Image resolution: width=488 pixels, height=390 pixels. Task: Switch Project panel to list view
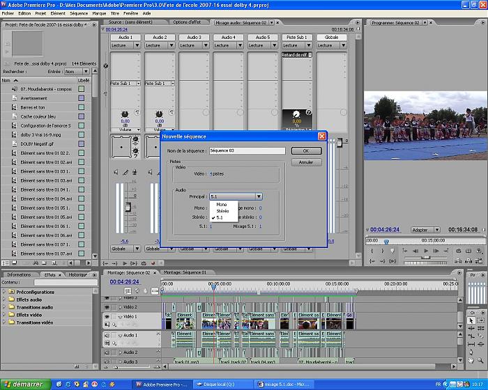6,263
